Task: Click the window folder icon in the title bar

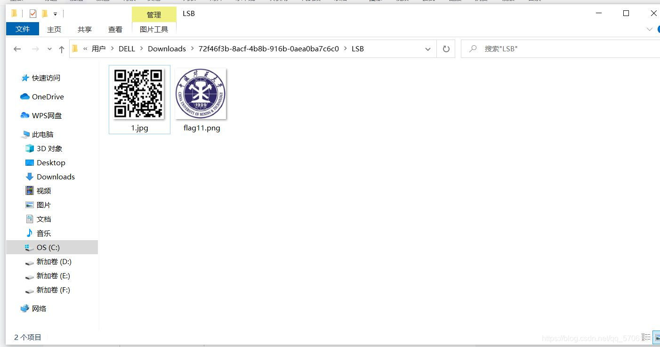Action: click(14, 13)
